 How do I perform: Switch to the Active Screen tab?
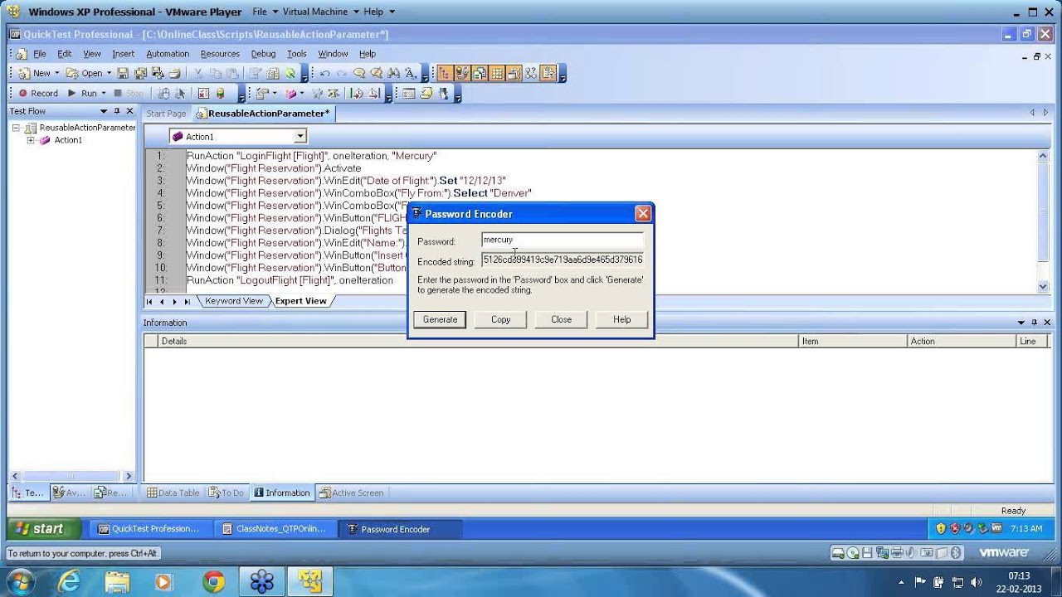351,493
